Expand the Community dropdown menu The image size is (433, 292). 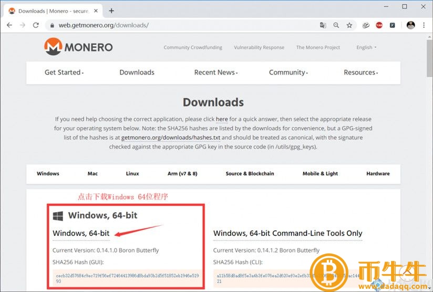(288, 72)
